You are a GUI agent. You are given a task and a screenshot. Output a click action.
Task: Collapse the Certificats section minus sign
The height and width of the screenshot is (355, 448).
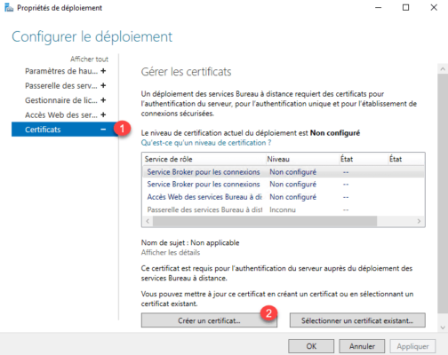pyautogui.click(x=103, y=130)
